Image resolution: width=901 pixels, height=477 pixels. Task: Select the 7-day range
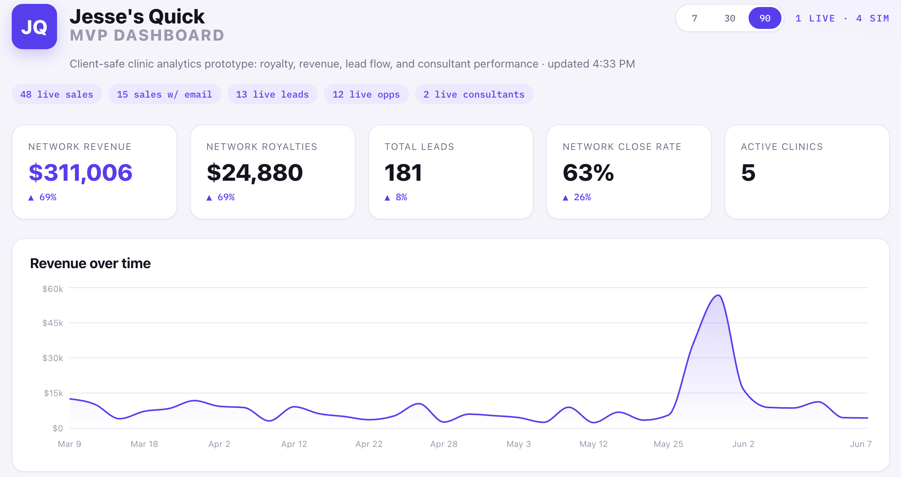694,18
